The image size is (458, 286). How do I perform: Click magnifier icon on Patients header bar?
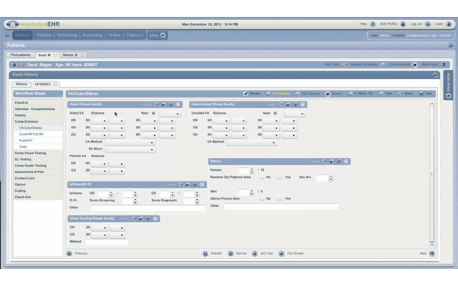click(x=450, y=46)
